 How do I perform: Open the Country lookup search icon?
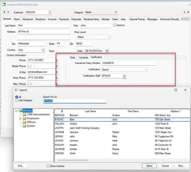(43, 50)
